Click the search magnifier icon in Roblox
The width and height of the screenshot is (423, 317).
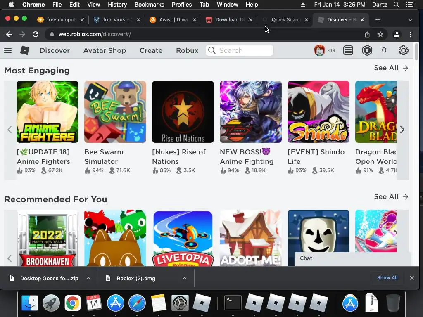point(212,50)
